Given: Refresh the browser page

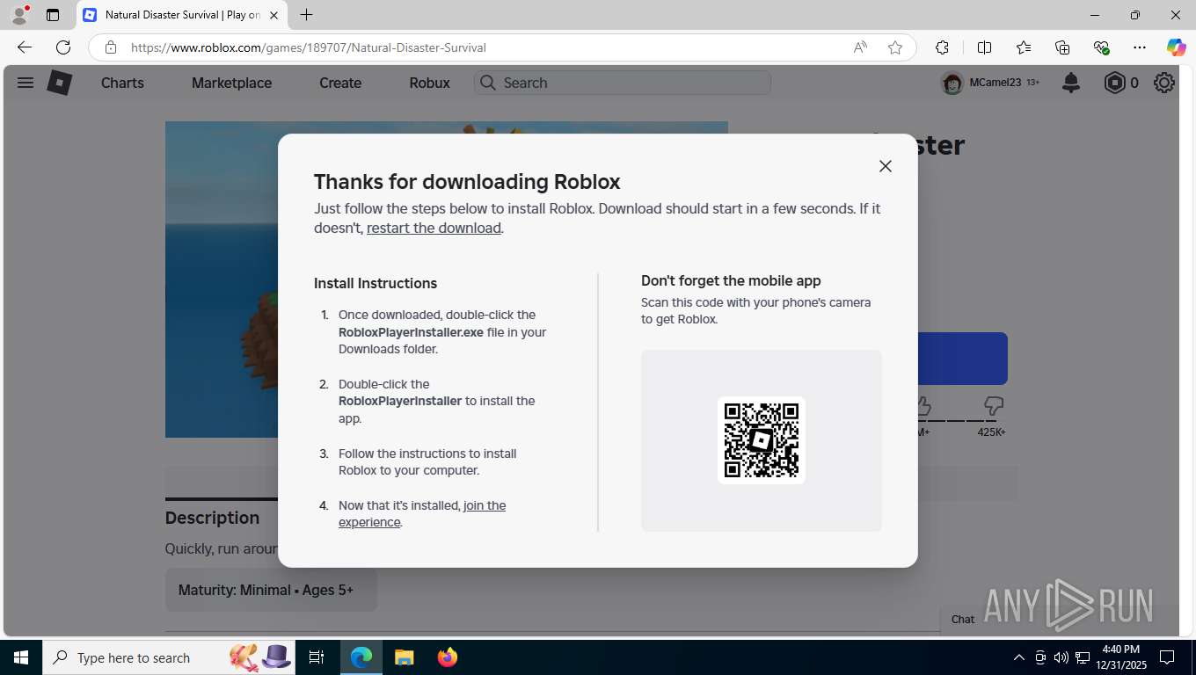Looking at the screenshot, I should [x=63, y=47].
